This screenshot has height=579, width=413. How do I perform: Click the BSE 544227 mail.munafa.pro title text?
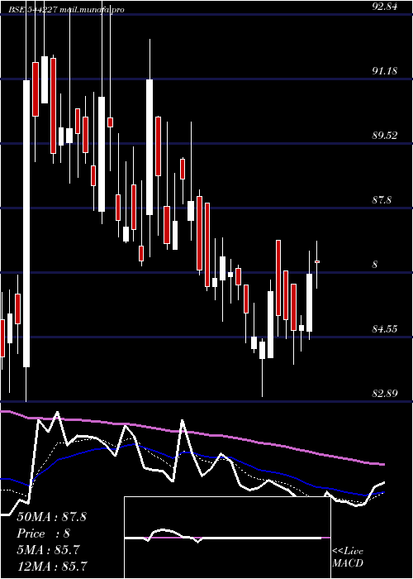click(67, 10)
